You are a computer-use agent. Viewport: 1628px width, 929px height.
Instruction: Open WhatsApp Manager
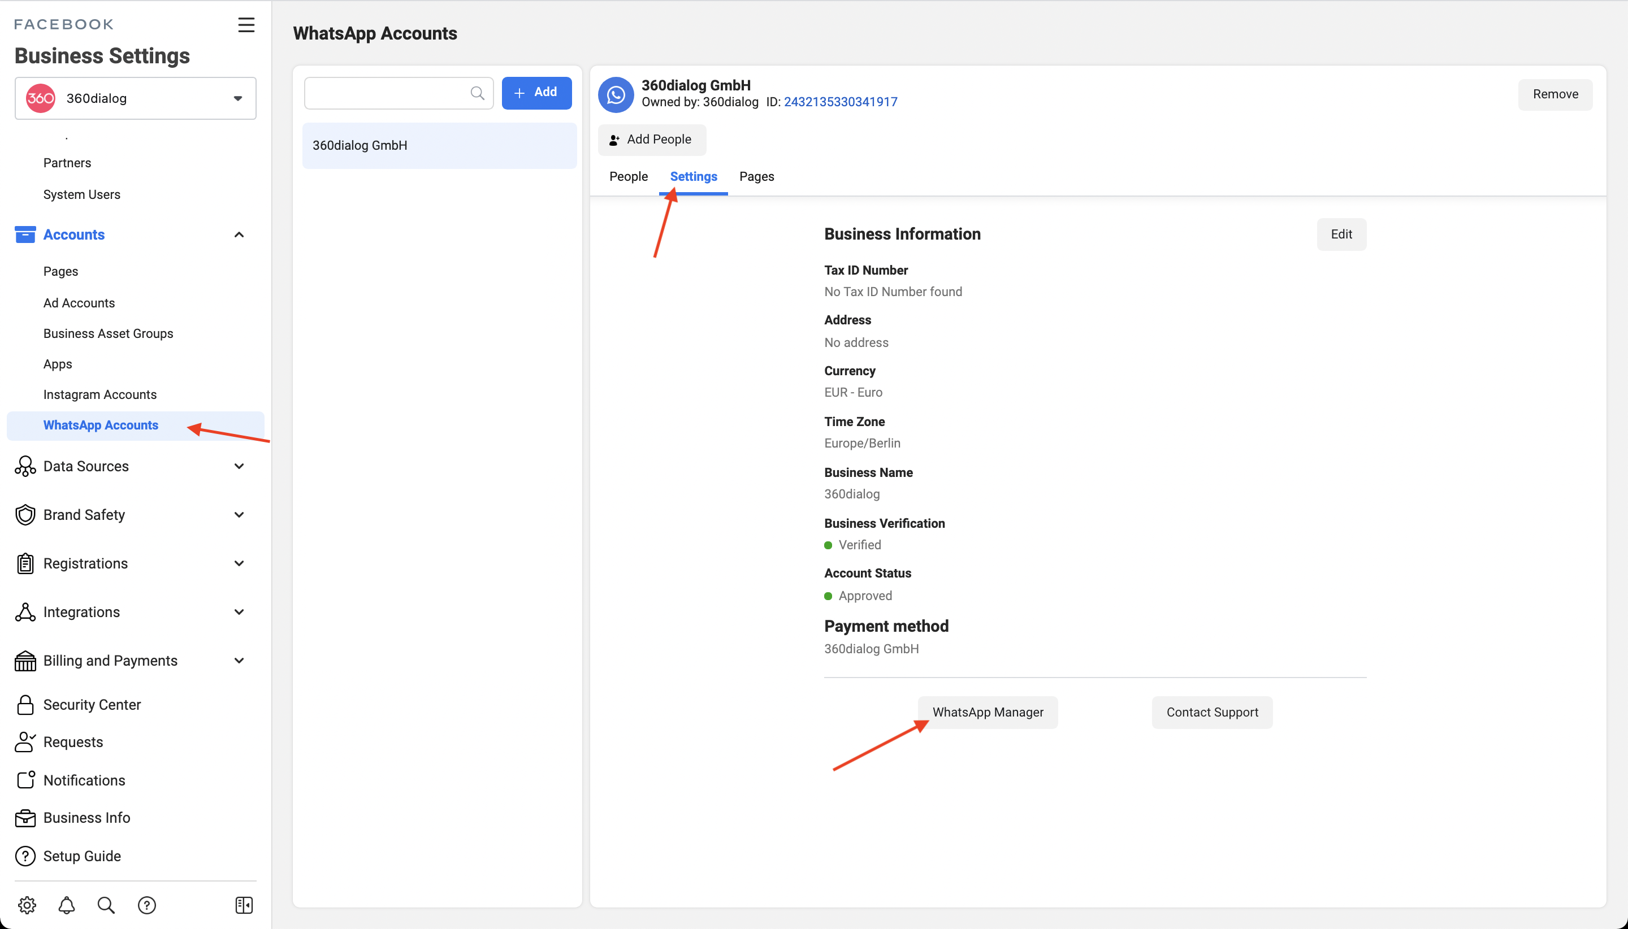pyautogui.click(x=988, y=712)
